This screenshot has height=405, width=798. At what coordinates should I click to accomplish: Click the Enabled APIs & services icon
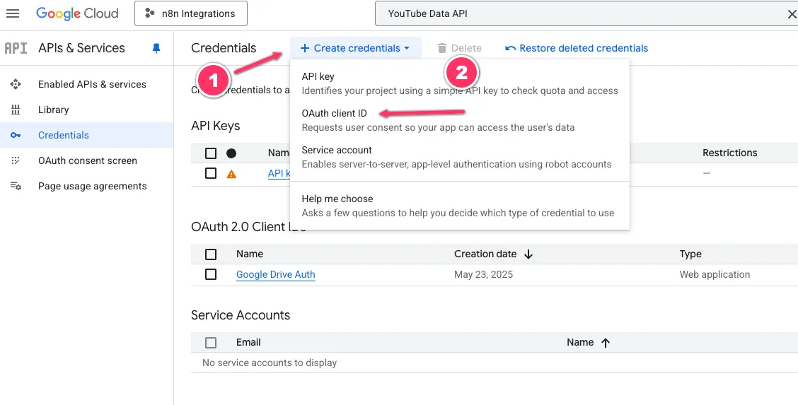click(x=16, y=84)
